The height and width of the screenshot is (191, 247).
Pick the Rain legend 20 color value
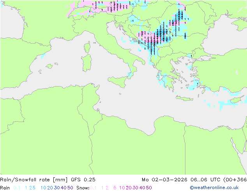click(50, 188)
